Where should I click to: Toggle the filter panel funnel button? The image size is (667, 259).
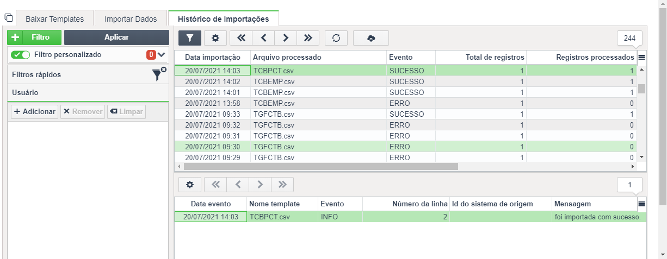(190, 37)
